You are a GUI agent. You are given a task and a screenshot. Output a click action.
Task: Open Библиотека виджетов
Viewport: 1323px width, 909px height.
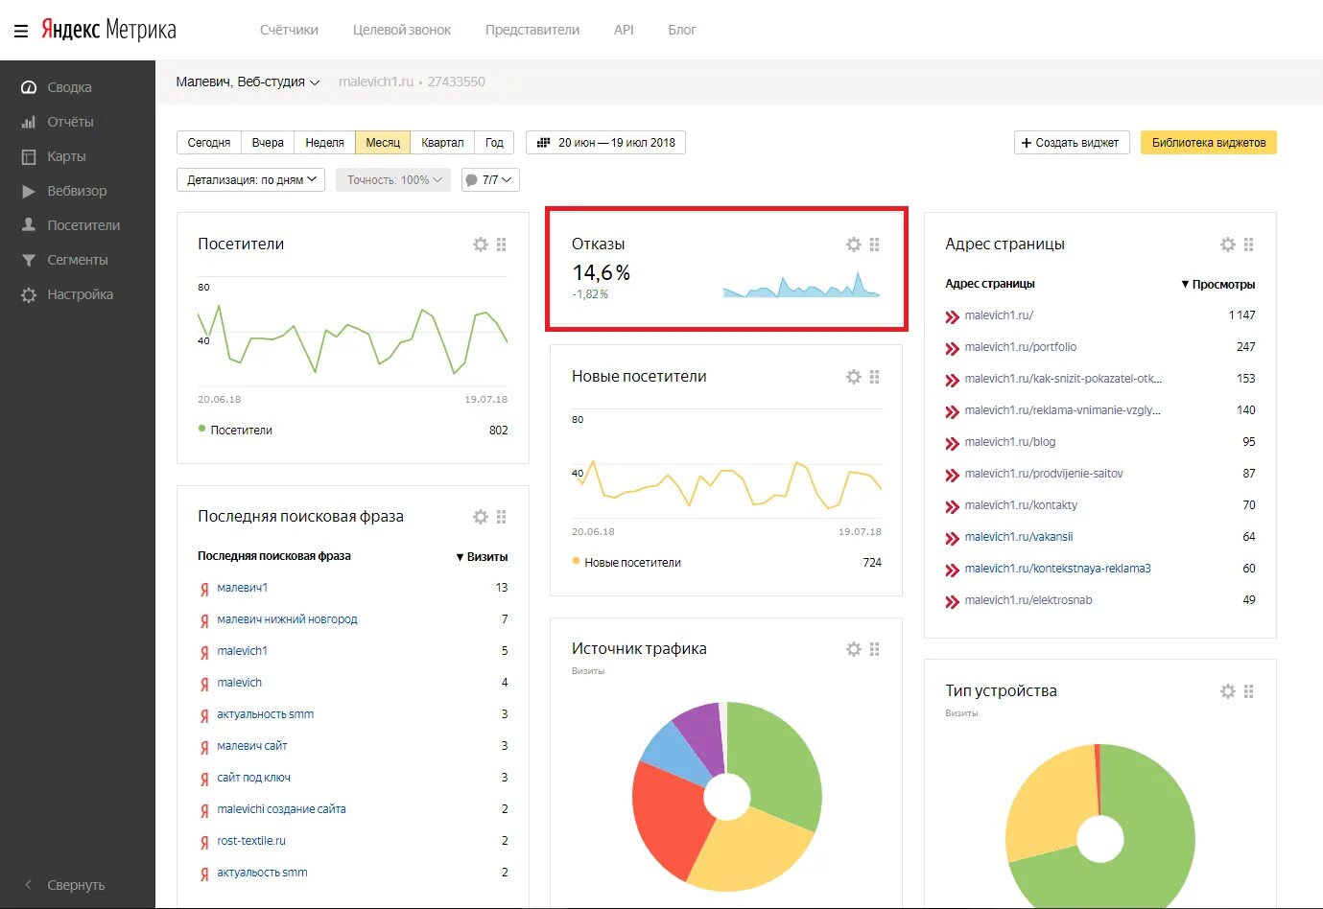[x=1209, y=143]
